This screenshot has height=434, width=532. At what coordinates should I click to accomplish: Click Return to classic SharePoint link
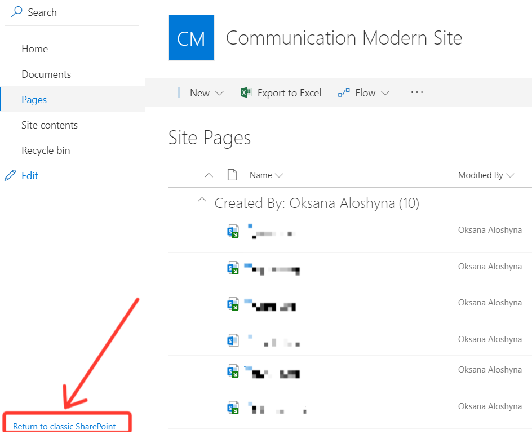[x=64, y=426]
